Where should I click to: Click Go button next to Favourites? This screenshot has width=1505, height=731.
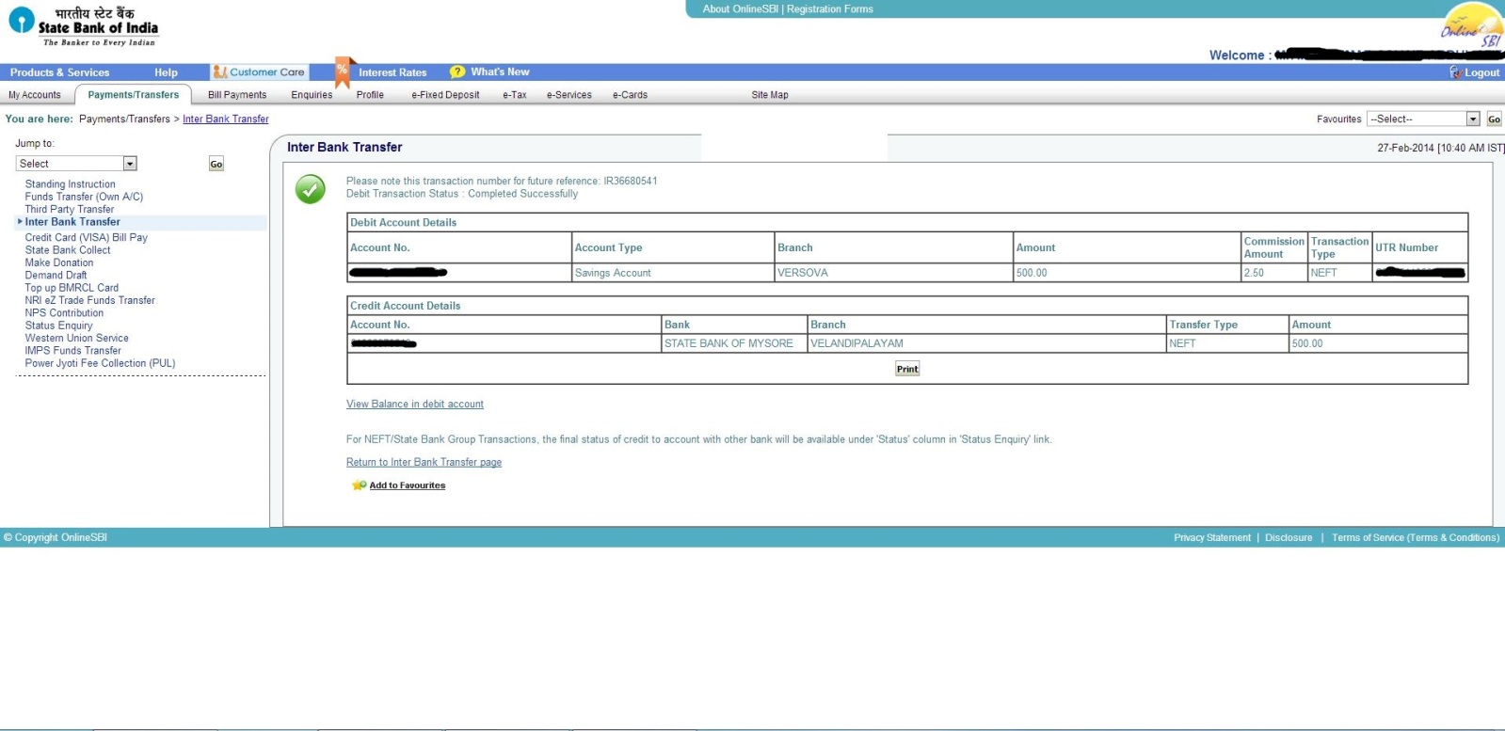1494,119
